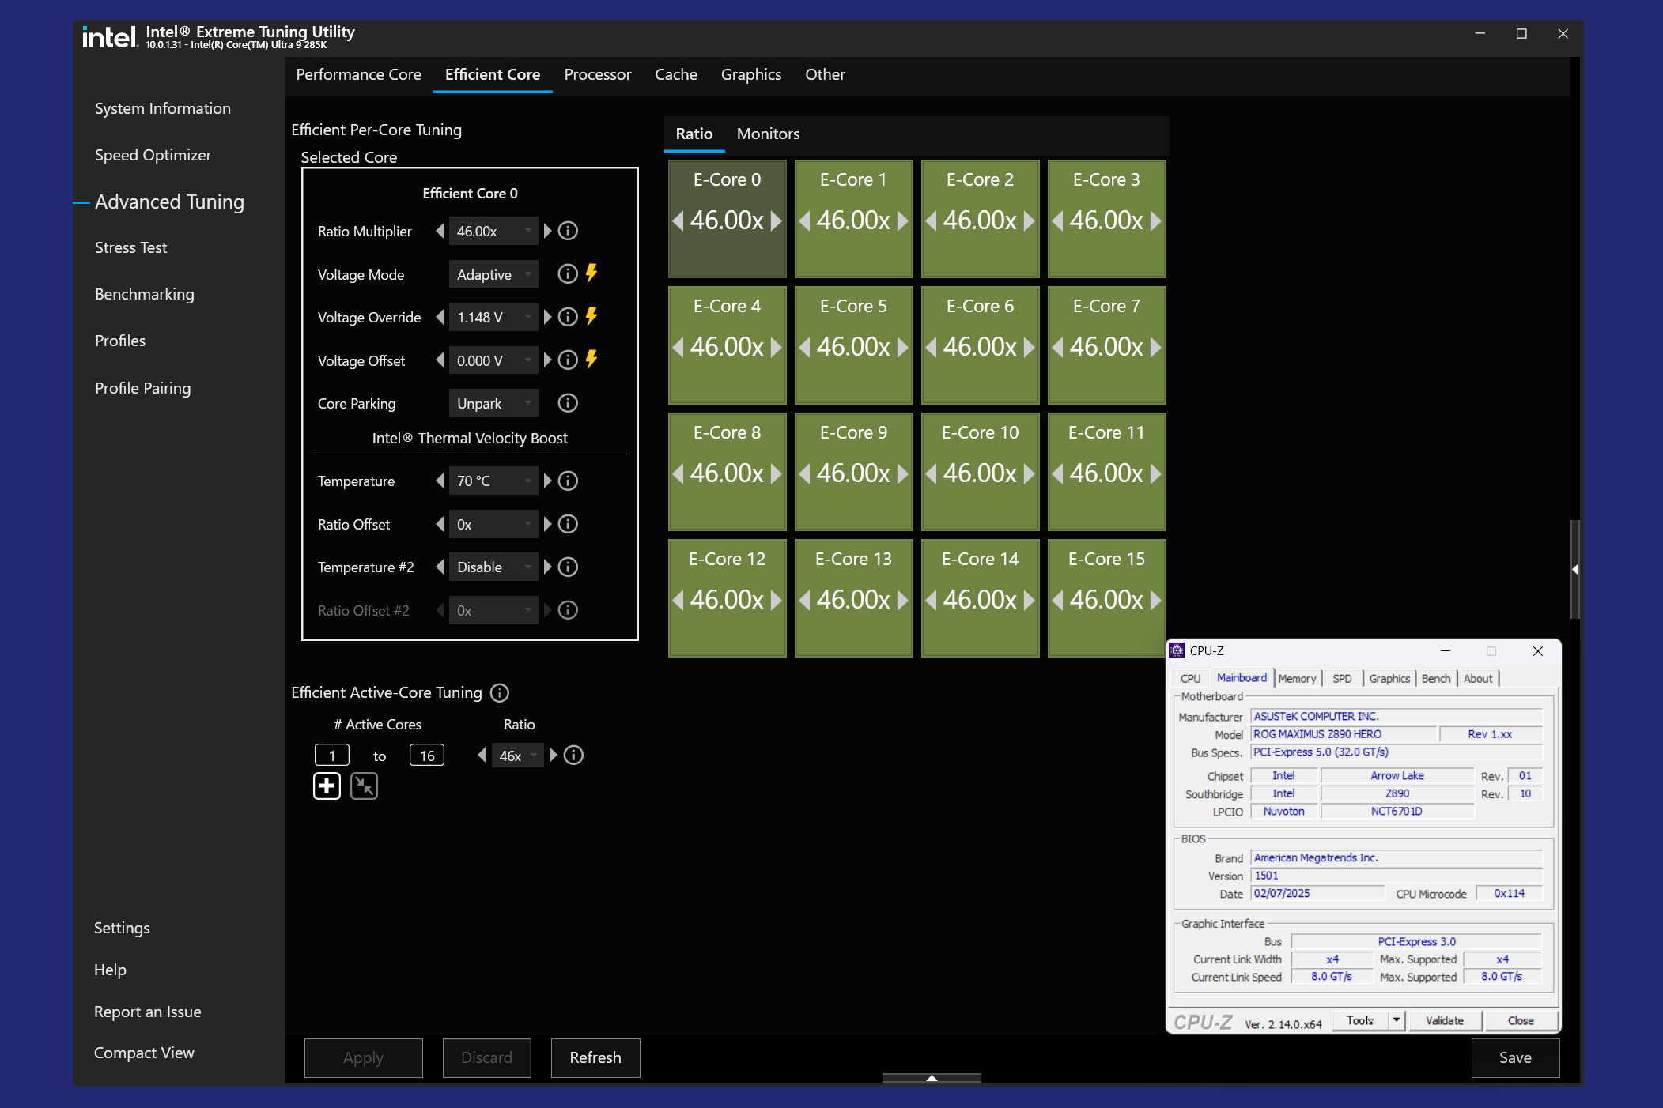Click the info icon next to Ratio Multiplier
The width and height of the screenshot is (1663, 1108).
(568, 231)
